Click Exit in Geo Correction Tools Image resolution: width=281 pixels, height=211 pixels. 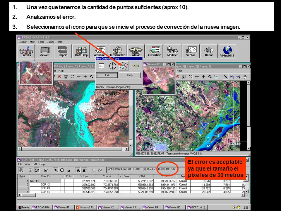coord(107,75)
